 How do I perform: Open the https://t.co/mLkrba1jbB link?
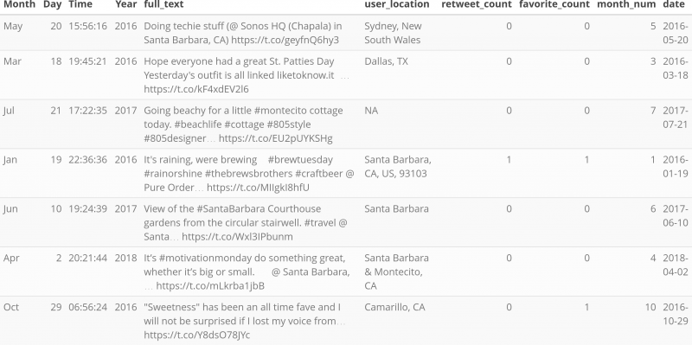click(x=210, y=286)
